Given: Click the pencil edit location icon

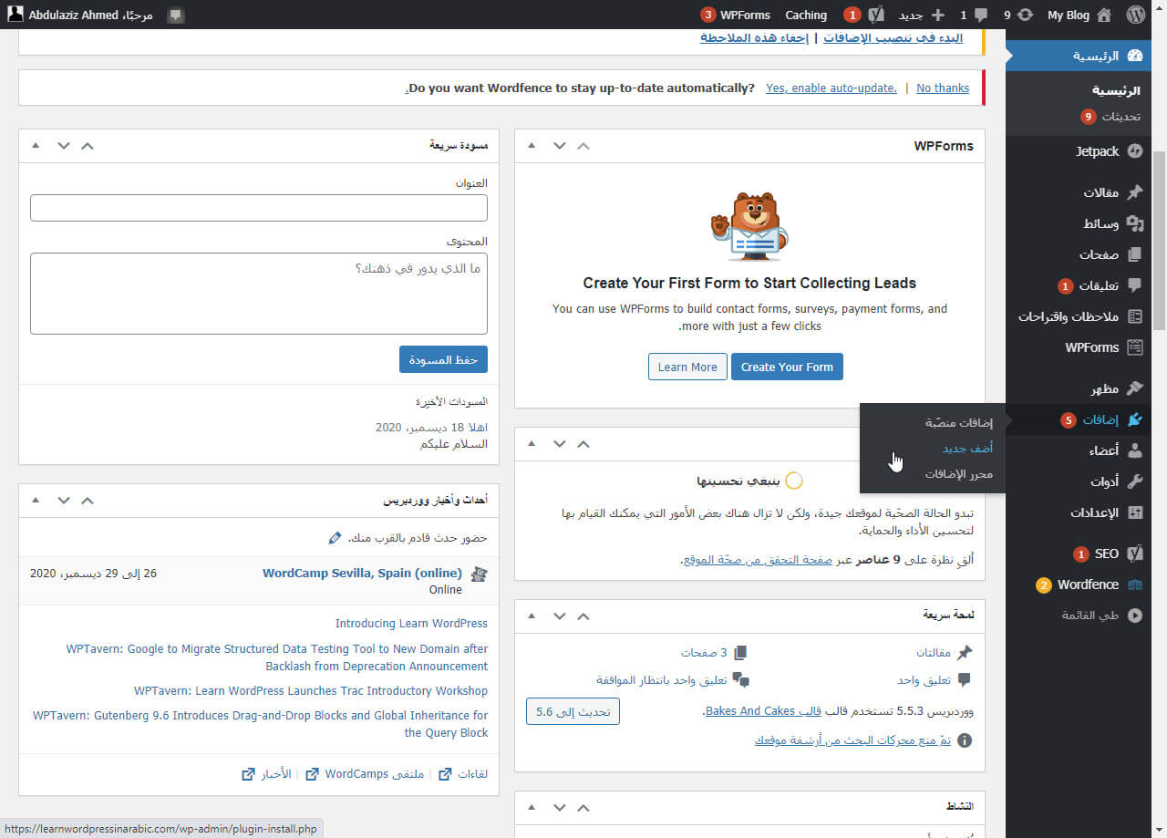Looking at the screenshot, I should click(x=335, y=538).
